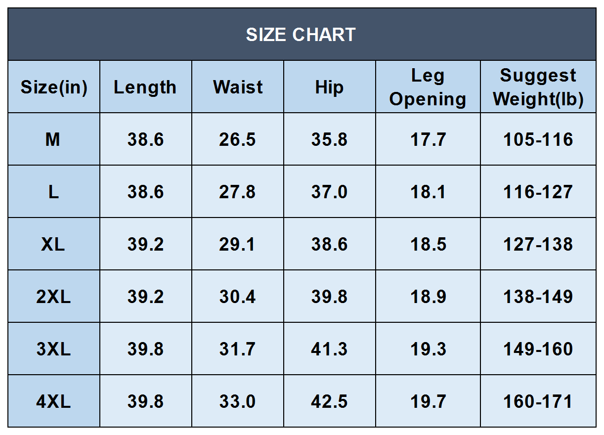Click the SIZE CHART title header
The width and height of the screenshot is (604, 435).
pyautogui.click(x=301, y=35)
